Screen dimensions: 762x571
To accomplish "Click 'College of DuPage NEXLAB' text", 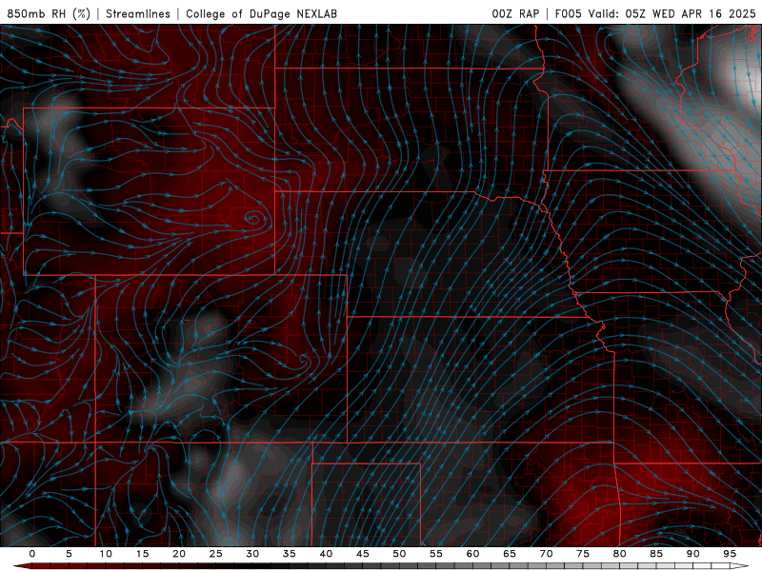I will click(x=261, y=13).
